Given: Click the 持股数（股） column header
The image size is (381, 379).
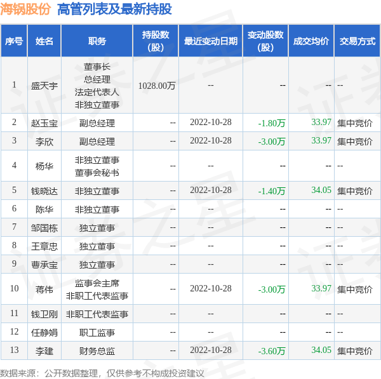Looking at the screenshot, I should tap(156, 41).
